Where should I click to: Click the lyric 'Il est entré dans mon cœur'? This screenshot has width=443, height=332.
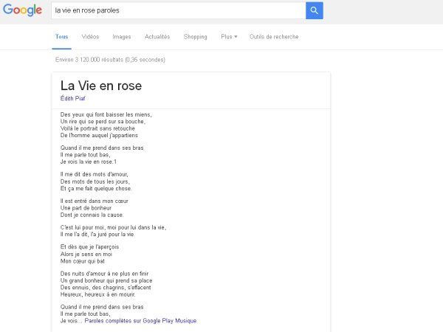[96, 201]
